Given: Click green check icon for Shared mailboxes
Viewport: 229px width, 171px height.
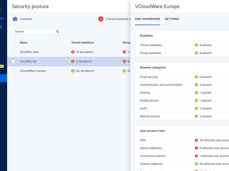Looking at the screenshot, I should tap(196, 164).
